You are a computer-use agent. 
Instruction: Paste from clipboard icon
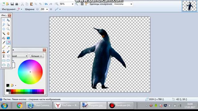[x=32, y=4]
